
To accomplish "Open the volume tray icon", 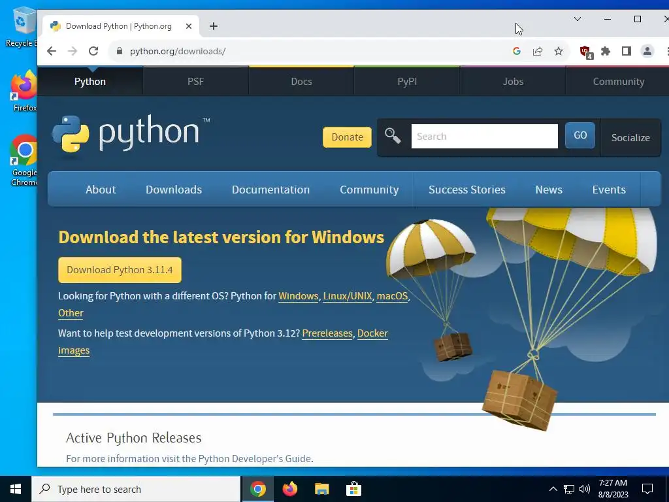I will (585, 489).
